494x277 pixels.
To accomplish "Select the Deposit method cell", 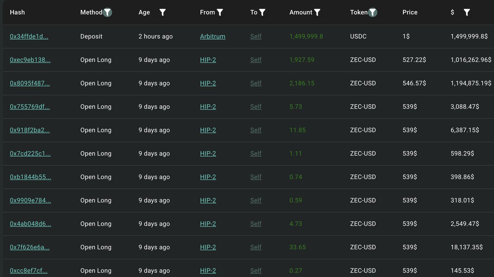I will 91,36.
